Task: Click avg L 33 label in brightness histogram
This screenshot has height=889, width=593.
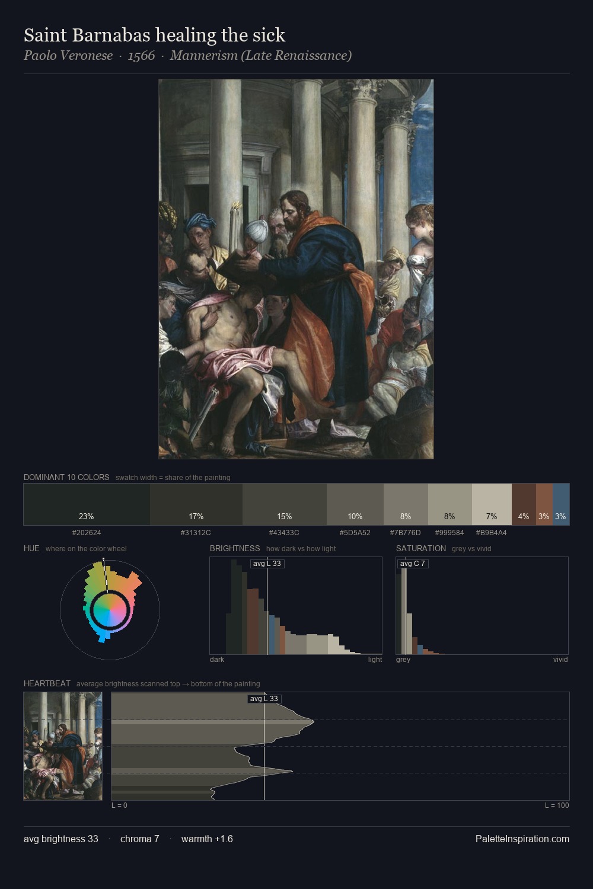Action: tap(267, 564)
